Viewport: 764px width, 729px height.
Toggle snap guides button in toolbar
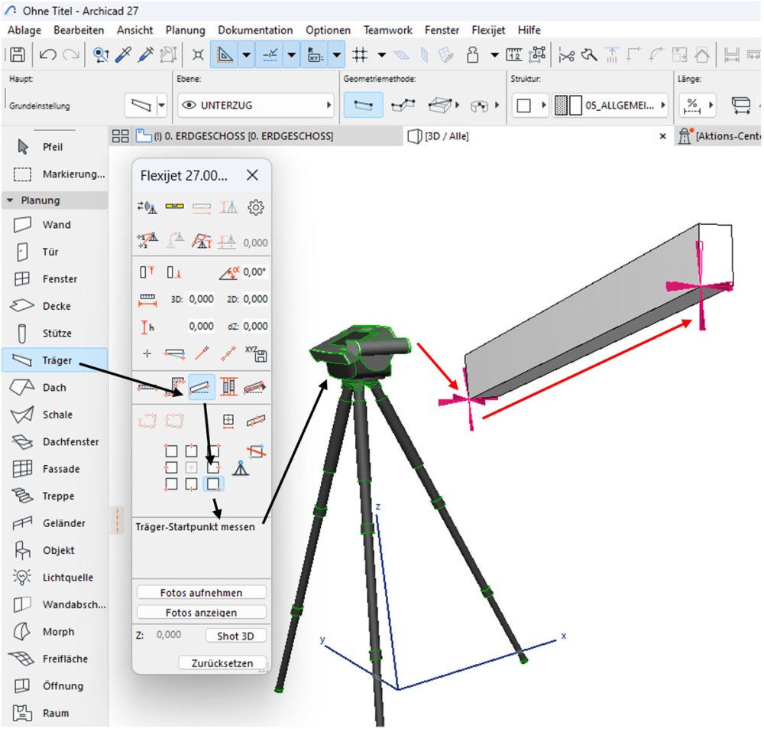pyautogui.click(x=270, y=54)
